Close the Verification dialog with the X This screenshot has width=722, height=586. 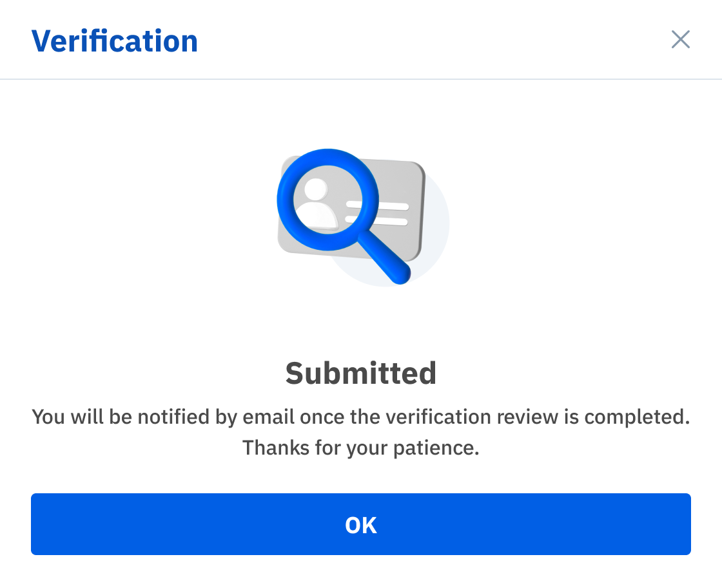[681, 39]
